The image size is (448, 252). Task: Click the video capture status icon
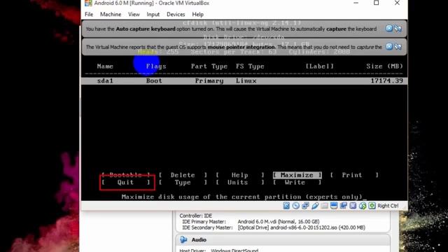click(344, 206)
